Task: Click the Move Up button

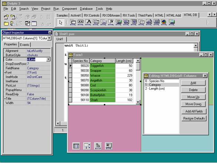Action: pyautogui.click(x=193, y=97)
